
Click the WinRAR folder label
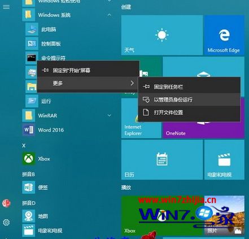click(x=47, y=115)
